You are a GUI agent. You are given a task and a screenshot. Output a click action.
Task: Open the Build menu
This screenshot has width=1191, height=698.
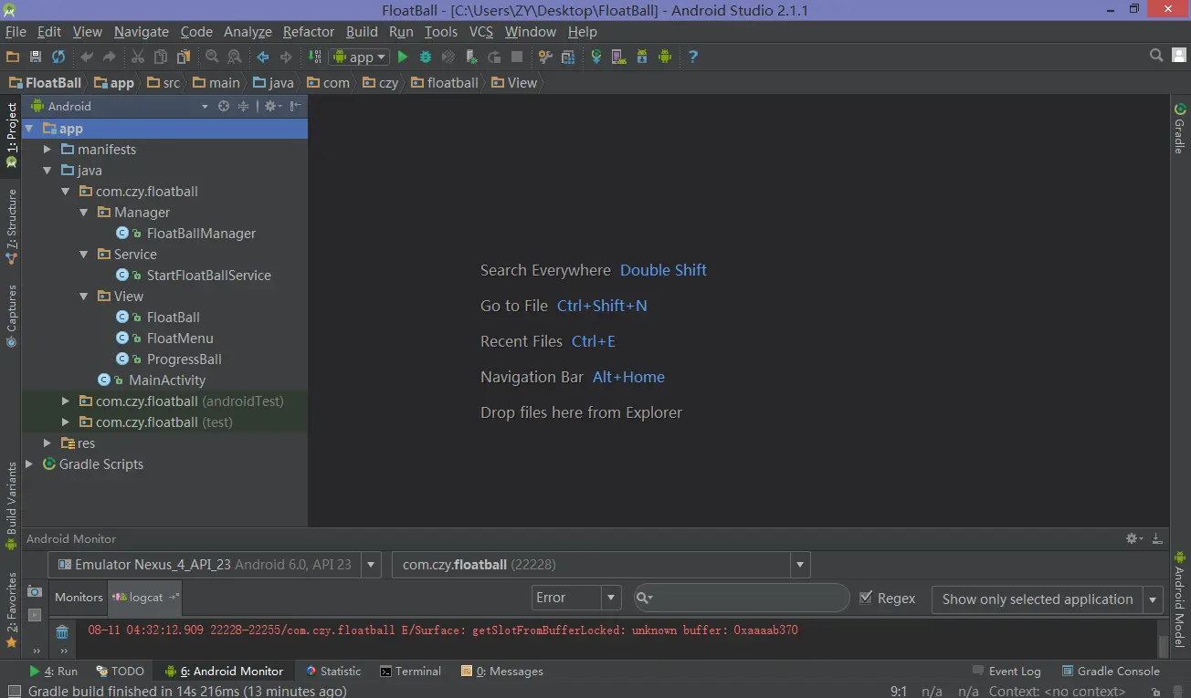362,31
